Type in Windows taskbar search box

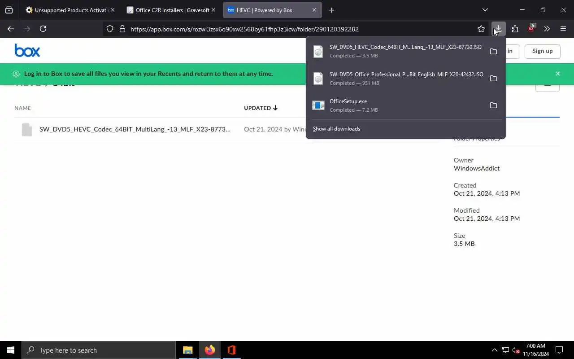(99, 350)
